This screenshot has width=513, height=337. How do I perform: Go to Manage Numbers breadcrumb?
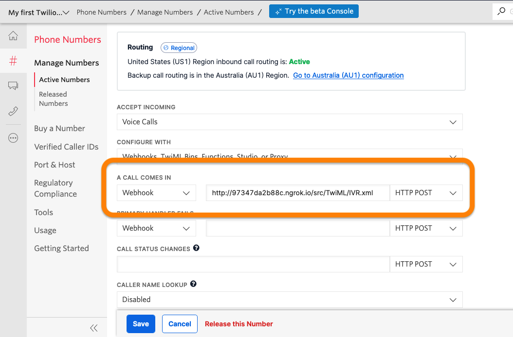165,12
